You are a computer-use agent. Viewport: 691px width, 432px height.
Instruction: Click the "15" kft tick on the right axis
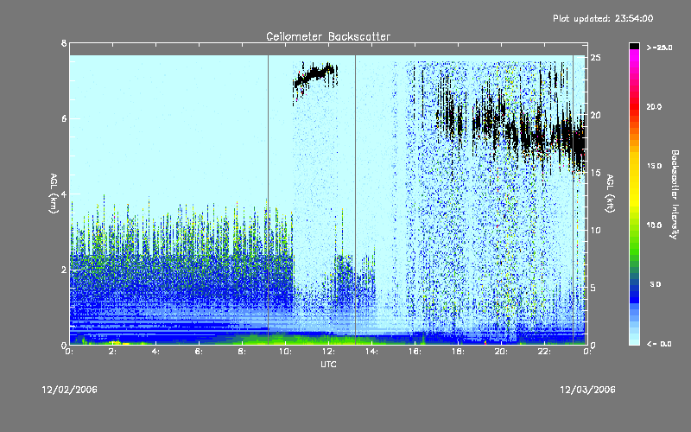[595, 173]
